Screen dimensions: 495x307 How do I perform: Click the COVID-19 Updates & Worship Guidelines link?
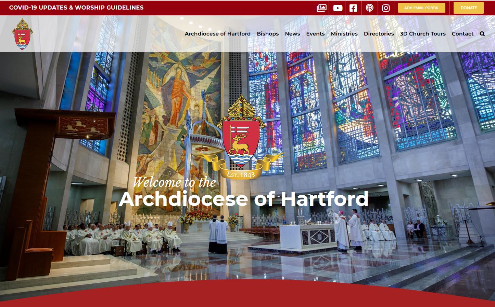click(77, 7)
